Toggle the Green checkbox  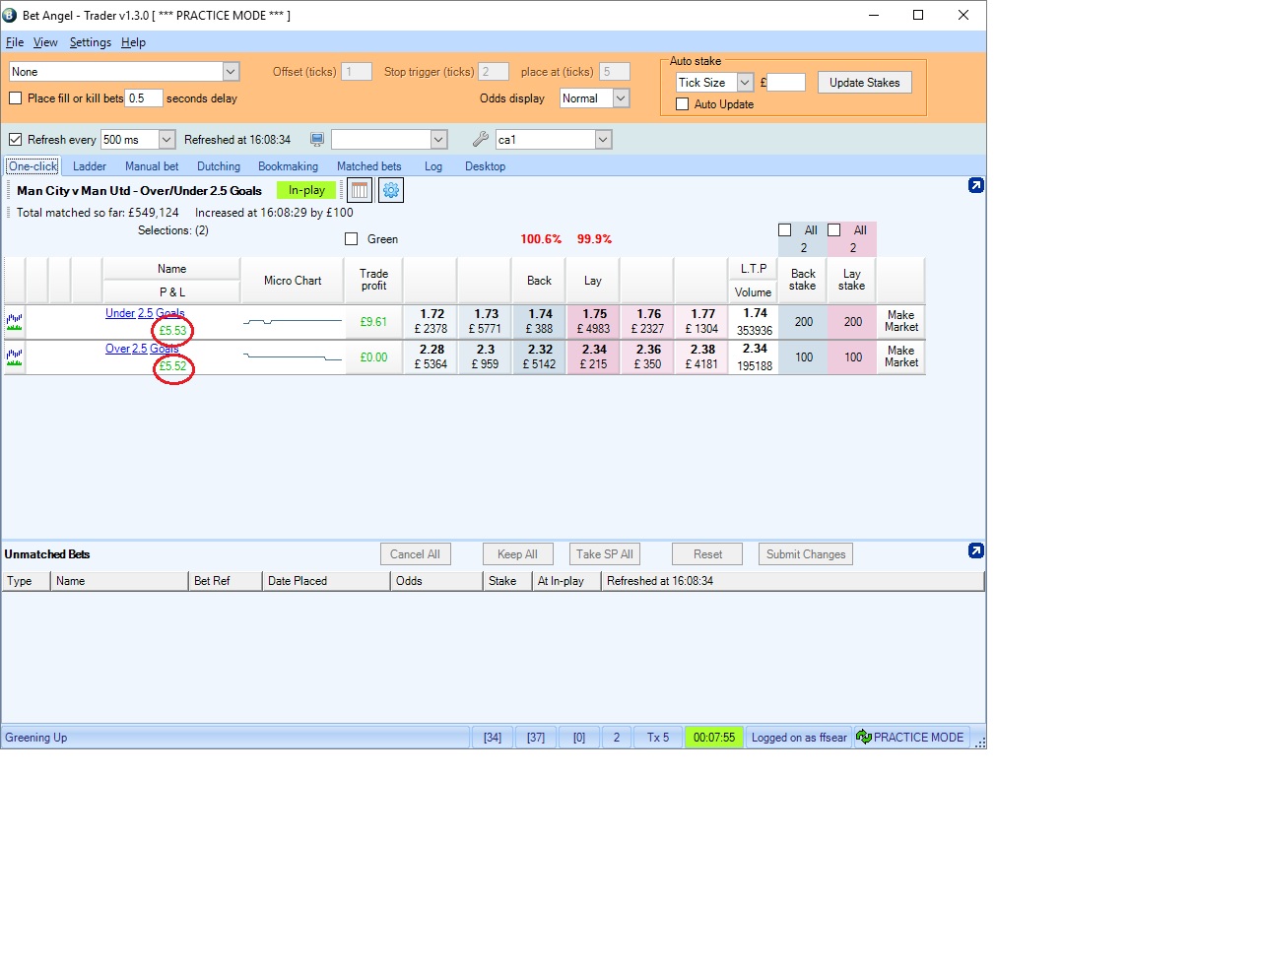tap(352, 238)
